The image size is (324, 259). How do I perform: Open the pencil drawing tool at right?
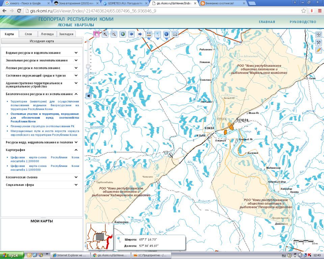(x=319, y=50)
